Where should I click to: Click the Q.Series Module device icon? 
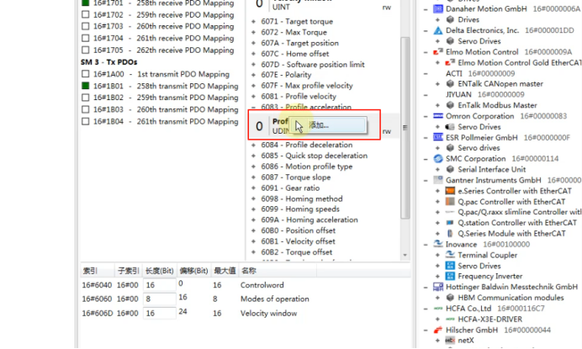pyautogui.click(x=450, y=234)
